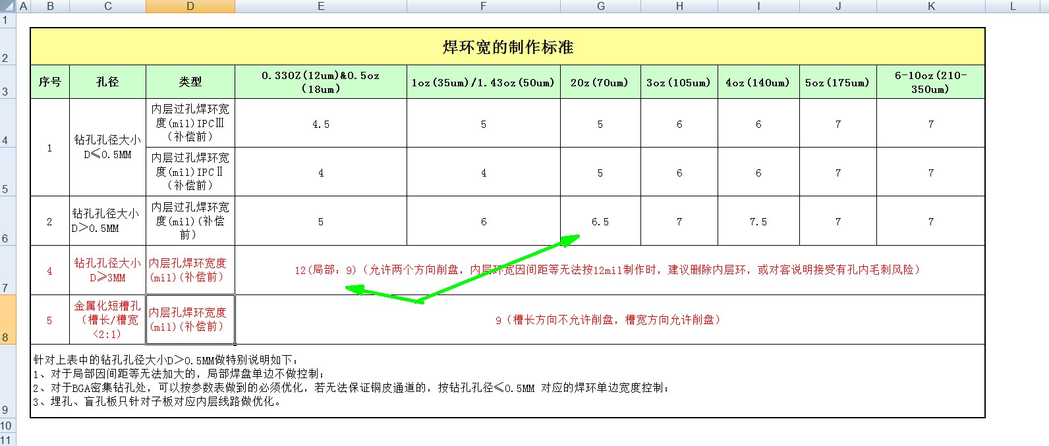The width and height of the screenshot is (1049, 446).
Task: Select column H header
Action: 679,6
